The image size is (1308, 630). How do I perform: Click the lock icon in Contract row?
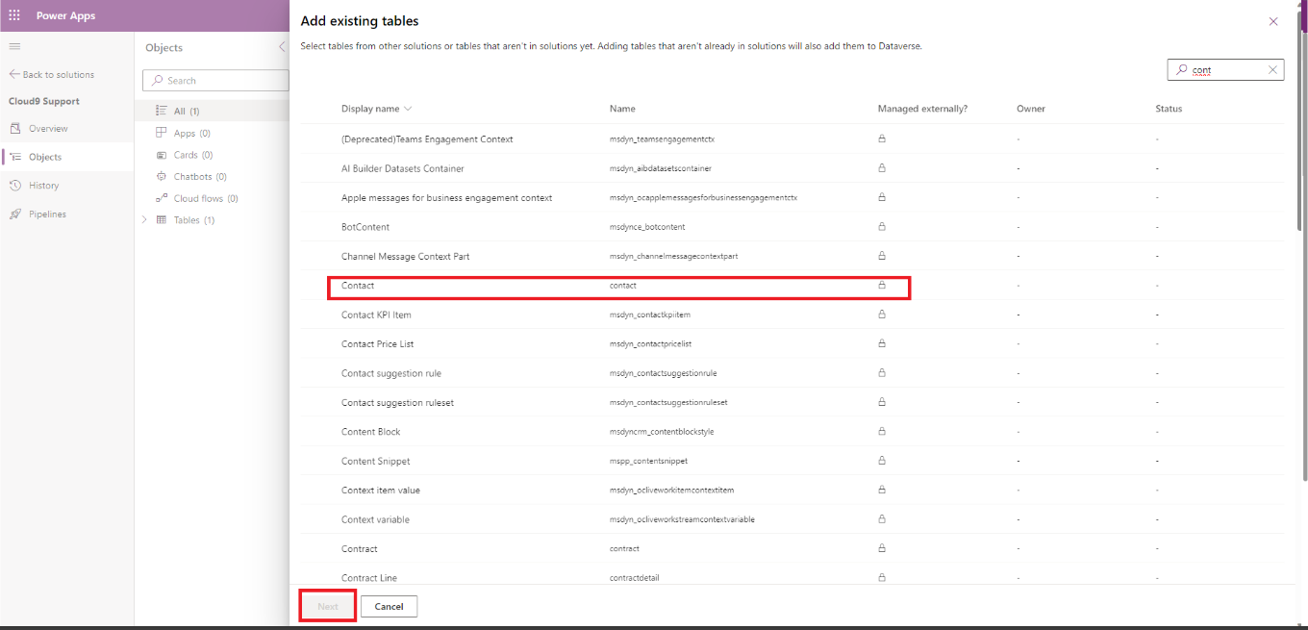(x=882, y=548)
